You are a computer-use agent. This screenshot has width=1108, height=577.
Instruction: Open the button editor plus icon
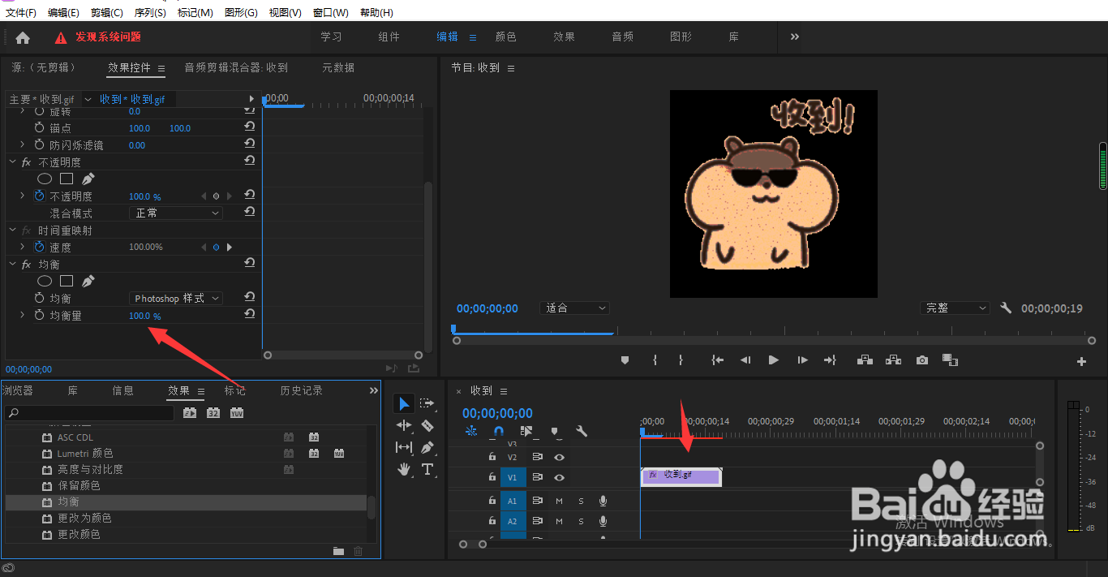tap(1081, 361)
